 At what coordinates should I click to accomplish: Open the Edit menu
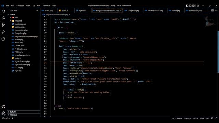coord(13,6)
